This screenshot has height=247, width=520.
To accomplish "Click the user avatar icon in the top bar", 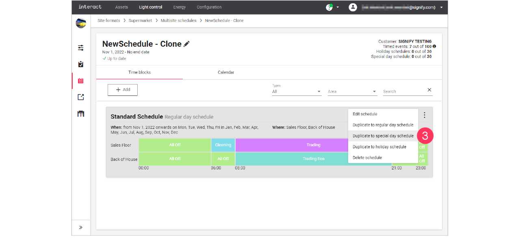I will point(353,7).
